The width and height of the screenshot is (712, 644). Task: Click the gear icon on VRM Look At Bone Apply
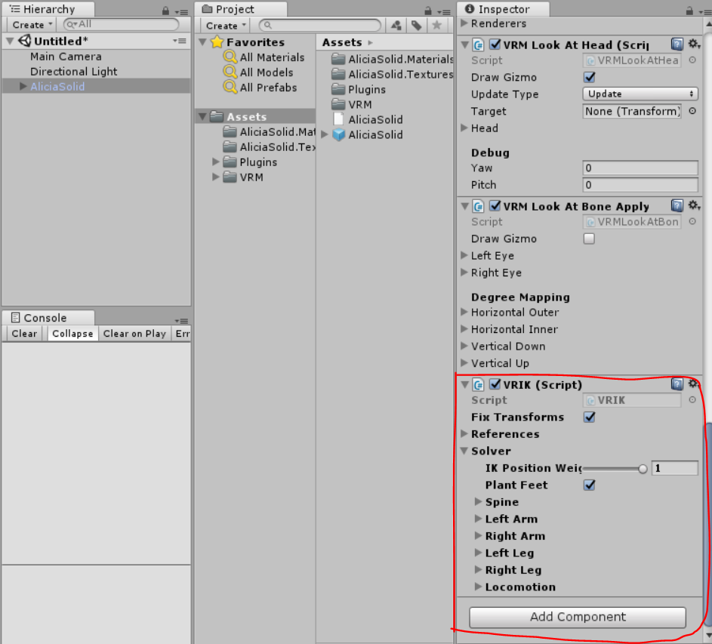[694, 205]
